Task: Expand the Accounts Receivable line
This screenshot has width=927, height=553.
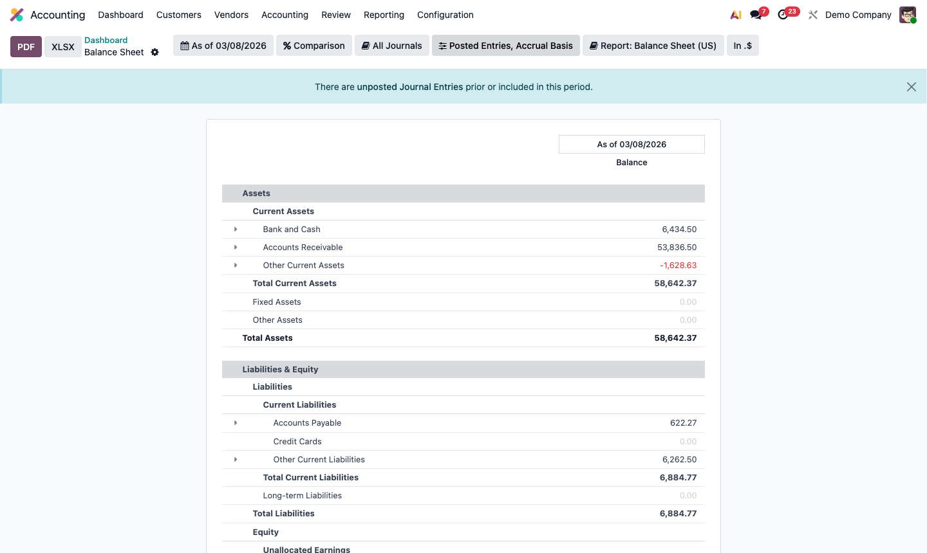Action: pyautogui.click(x=236, y=247)
